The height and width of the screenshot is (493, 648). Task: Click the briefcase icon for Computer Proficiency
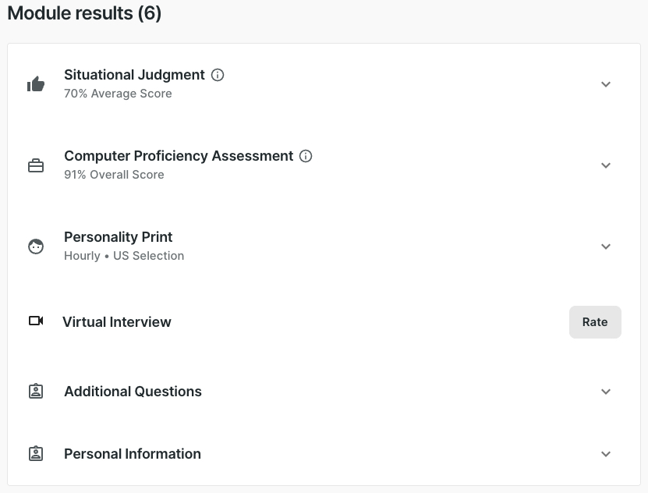(x=36, y=165)
